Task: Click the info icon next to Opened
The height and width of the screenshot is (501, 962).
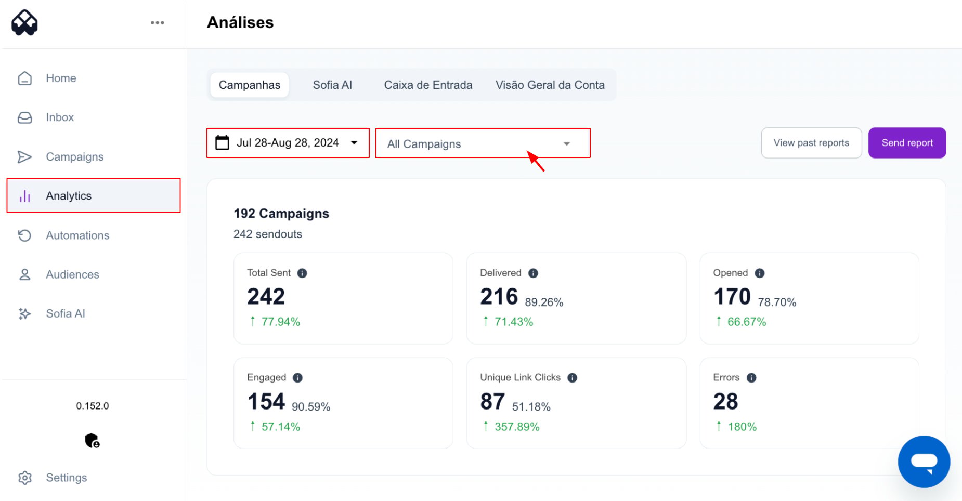Action: pos(760,273)
